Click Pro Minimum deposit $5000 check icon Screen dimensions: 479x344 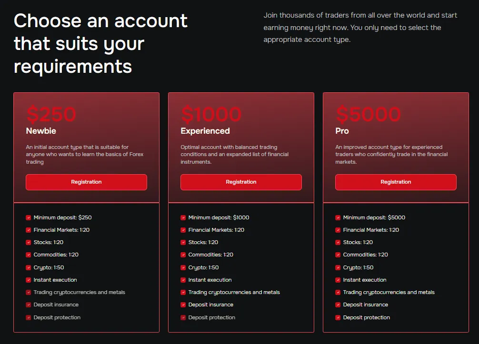(338, 218)
